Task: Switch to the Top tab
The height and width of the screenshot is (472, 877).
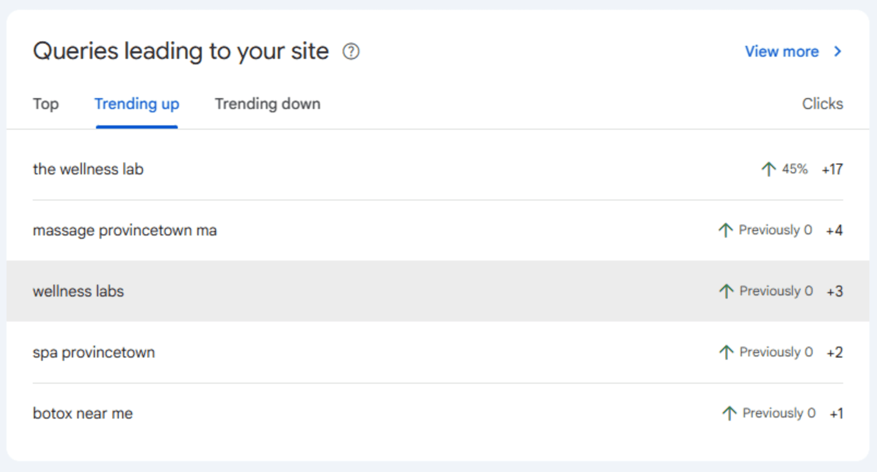Action: (x=46, y=104)
